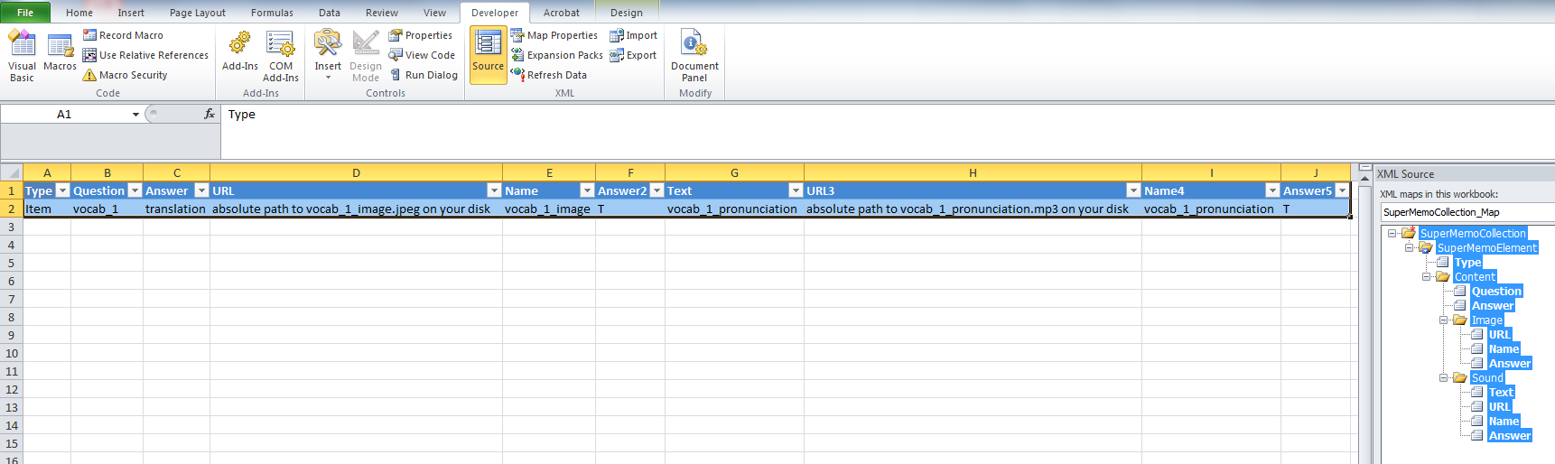Start Record Macro

pyautogui.click(x=123, y=35)
